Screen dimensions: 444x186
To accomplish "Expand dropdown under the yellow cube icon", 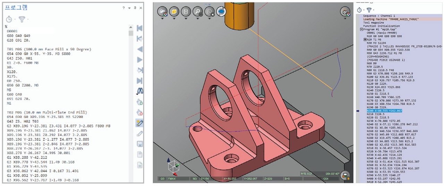I will pos(174,19).
